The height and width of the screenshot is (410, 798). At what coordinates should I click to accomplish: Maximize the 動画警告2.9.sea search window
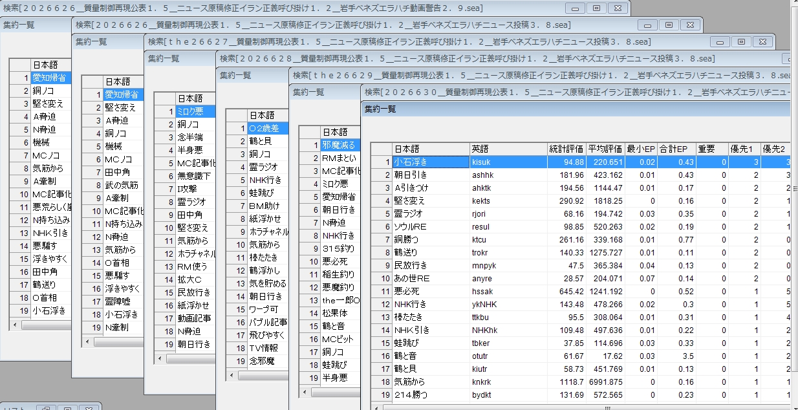point(596,8)
